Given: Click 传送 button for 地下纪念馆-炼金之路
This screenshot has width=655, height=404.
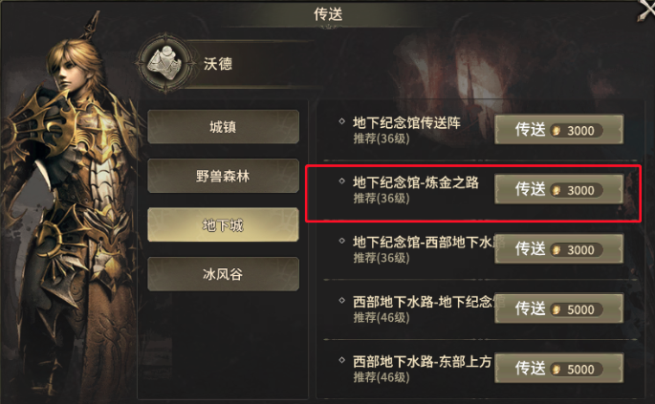Looking at the screenshot, I should click(x=559, y=189).
